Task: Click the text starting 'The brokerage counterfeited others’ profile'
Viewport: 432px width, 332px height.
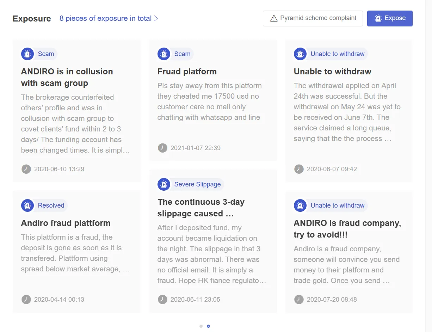Action: (75, 124)
